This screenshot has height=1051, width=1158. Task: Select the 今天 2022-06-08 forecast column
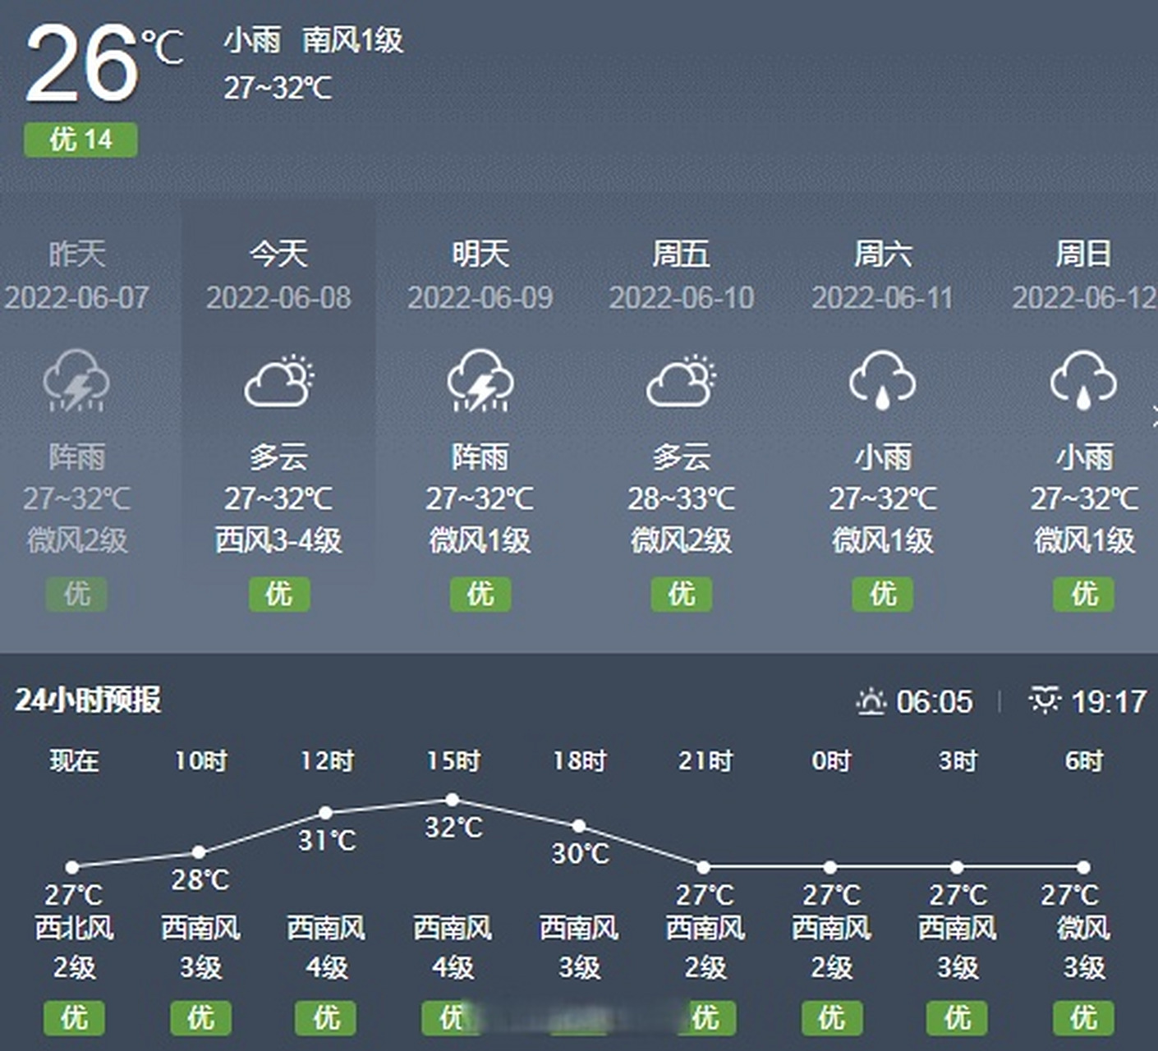tap(278, 423)
